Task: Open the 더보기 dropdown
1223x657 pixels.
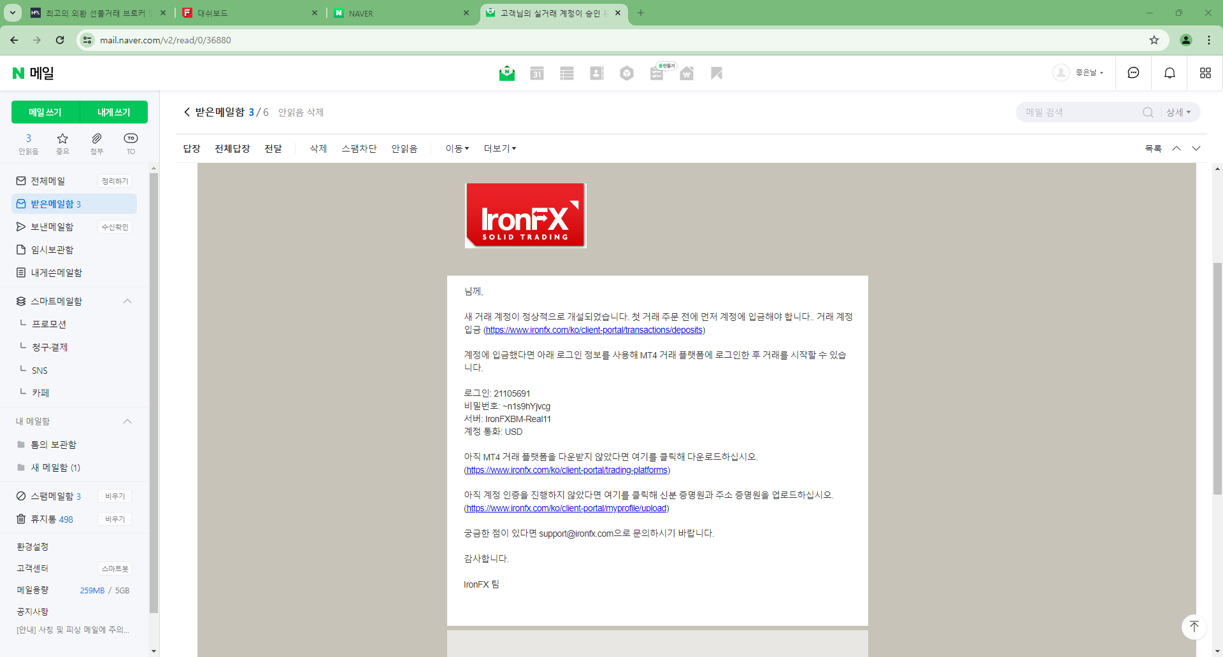Action: pos(499,148)
